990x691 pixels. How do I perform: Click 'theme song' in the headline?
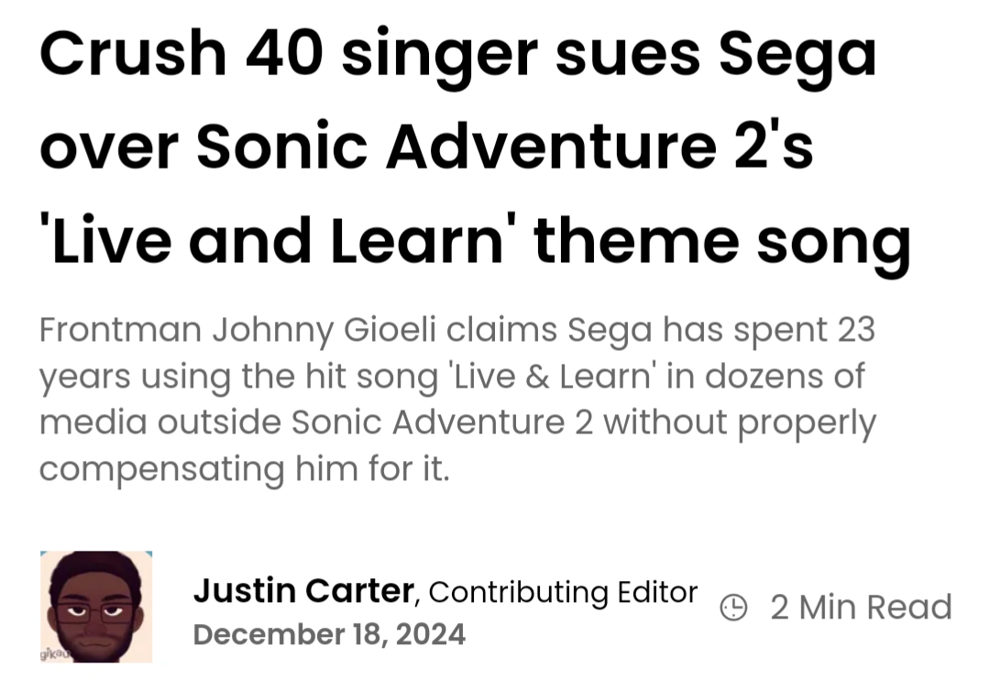pyautogui.click(x=722, y=240)
